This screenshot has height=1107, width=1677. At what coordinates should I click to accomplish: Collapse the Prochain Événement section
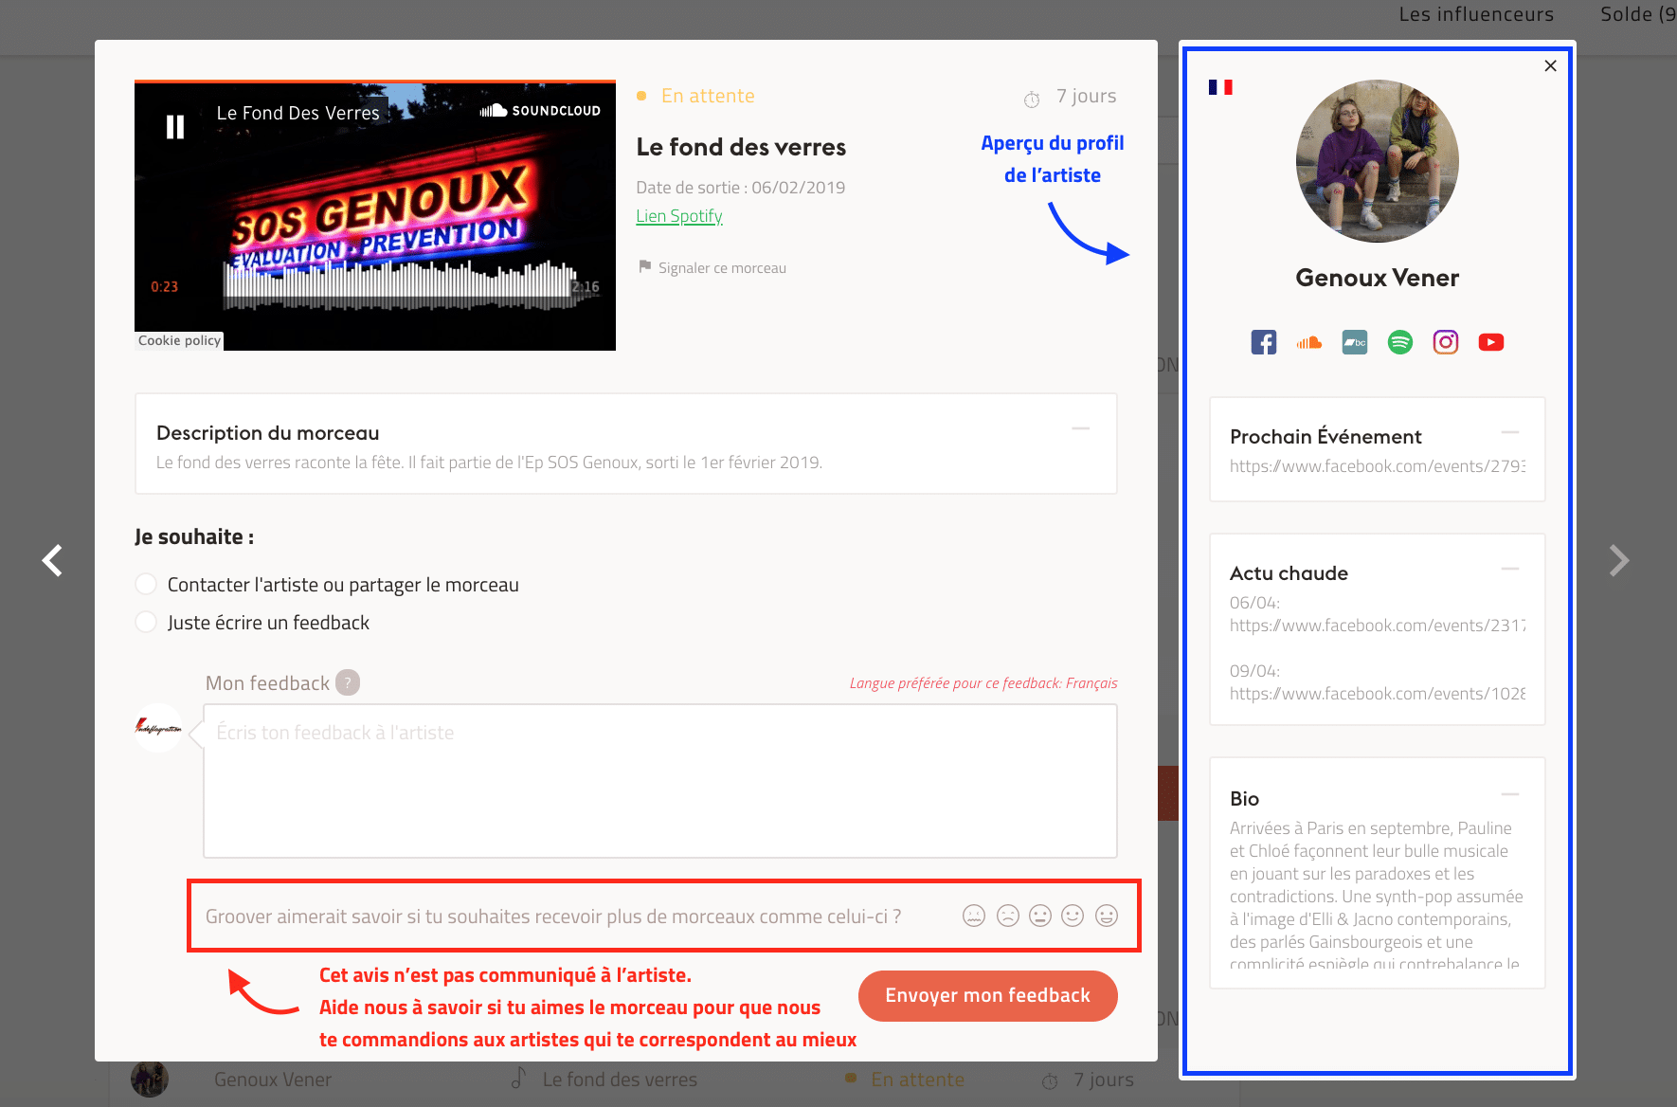coord(1510,432)
